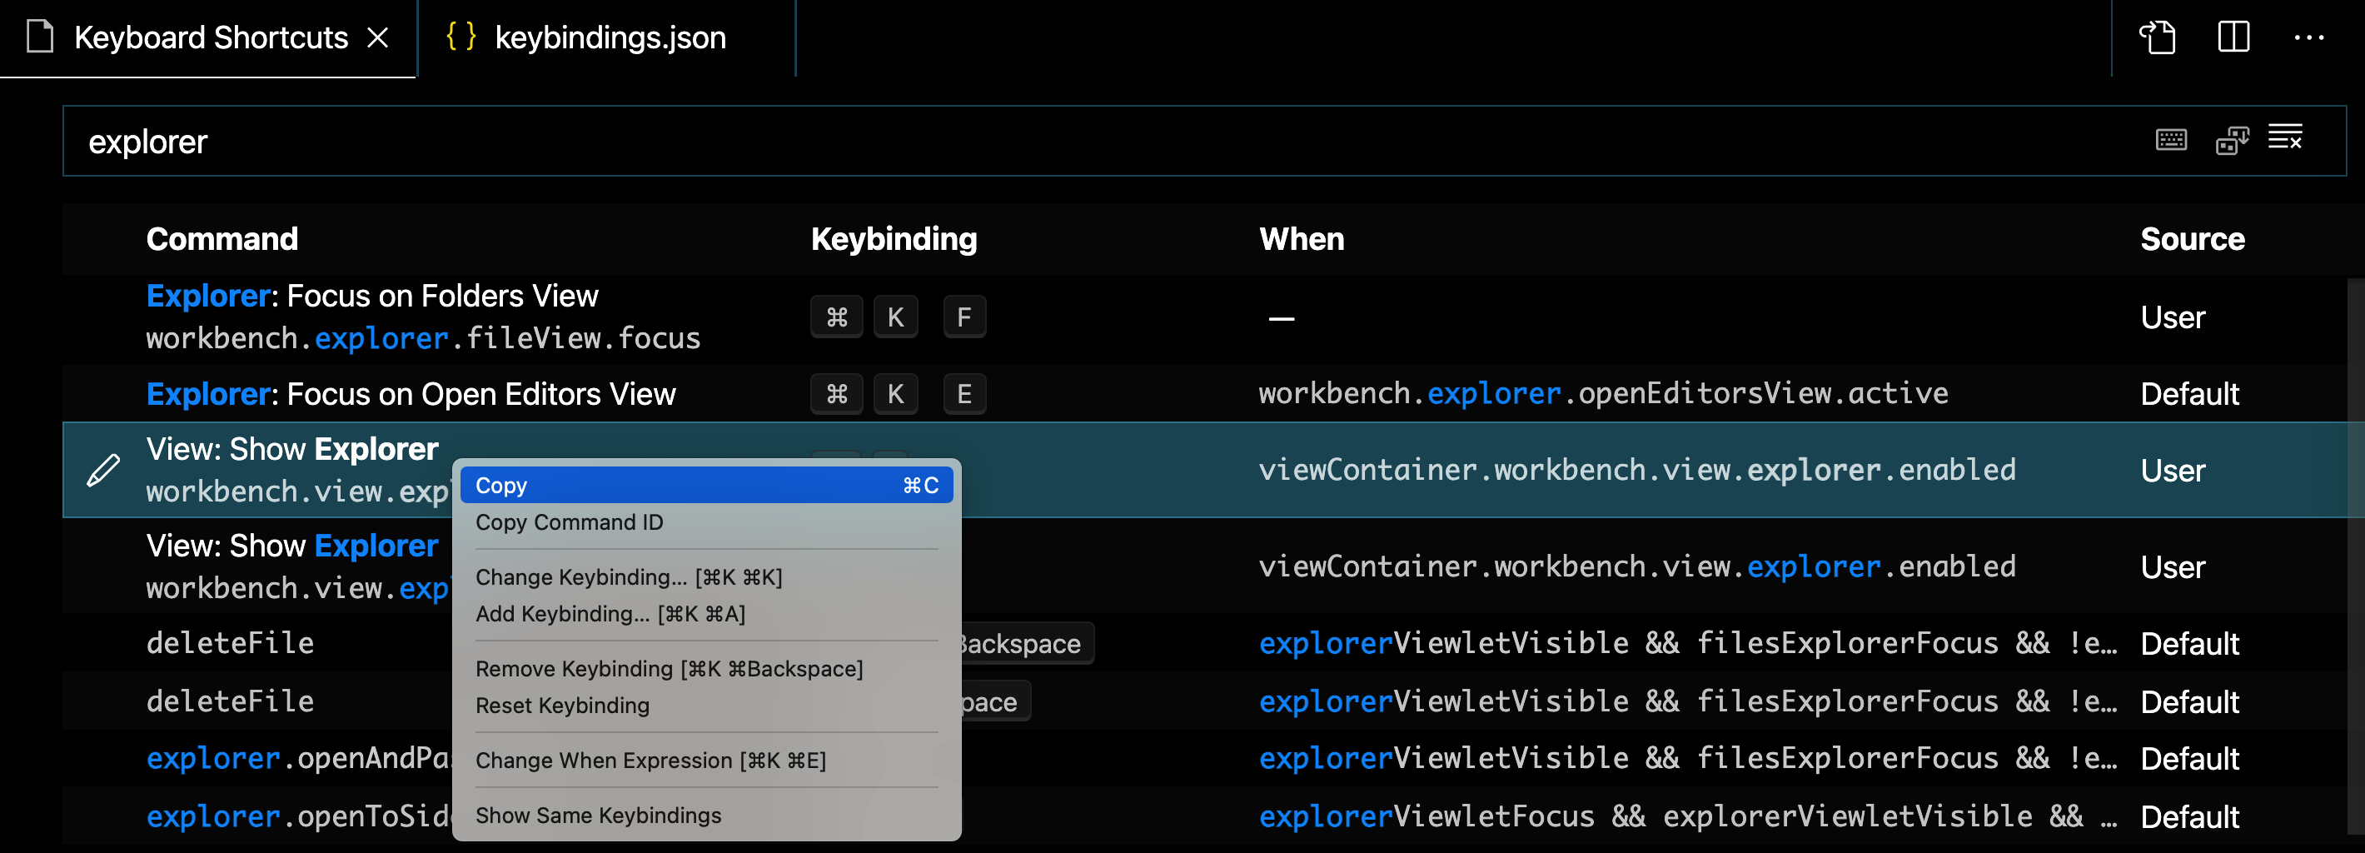
Task: Close the Keyboard Shortcuts tab
Action: click(x=377, y=37)
